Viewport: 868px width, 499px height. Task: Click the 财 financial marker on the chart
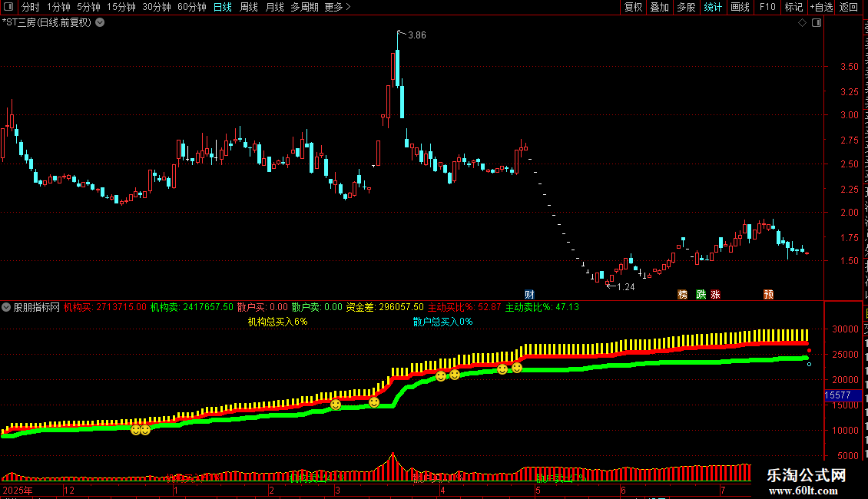coord(529,294)
